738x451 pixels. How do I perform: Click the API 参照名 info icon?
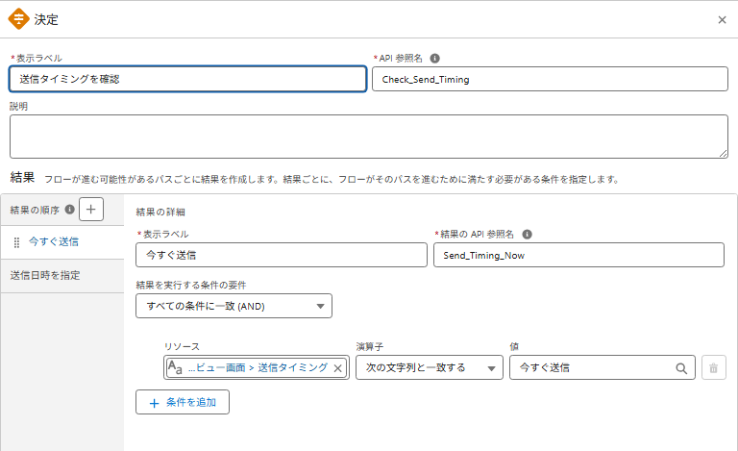435,58
